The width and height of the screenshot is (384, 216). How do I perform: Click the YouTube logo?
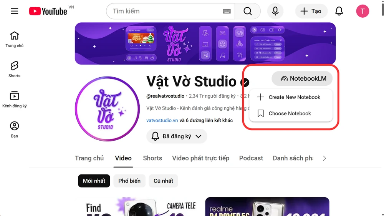[48, 11]
